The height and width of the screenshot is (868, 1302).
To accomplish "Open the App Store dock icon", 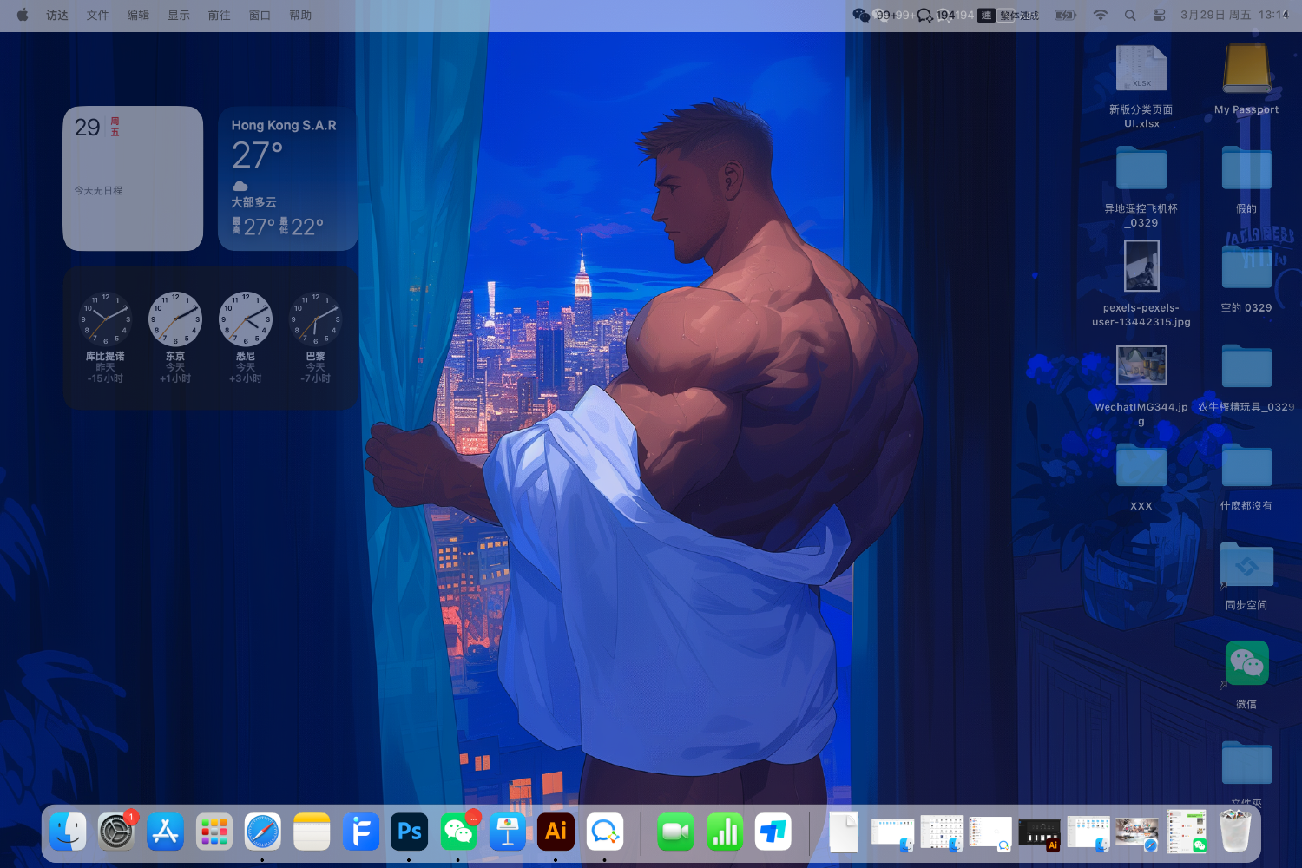I will pos(165,832).
